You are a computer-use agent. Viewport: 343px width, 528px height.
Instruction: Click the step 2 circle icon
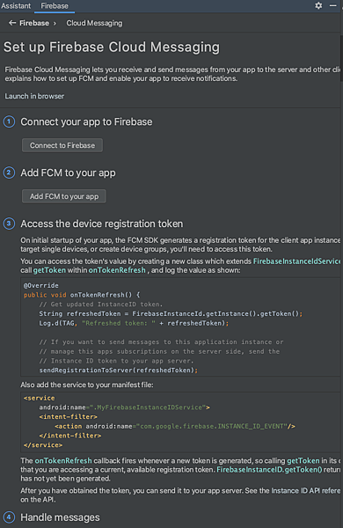tap(9, 172)
